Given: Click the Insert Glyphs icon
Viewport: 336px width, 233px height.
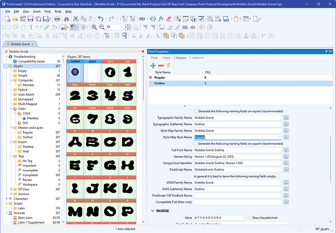Looking at the screenshot, I should [x=132, y=19].
